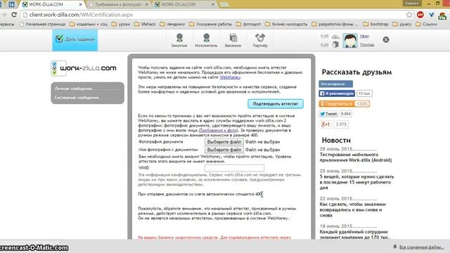Click the documents balance icon
Screen dimensions: 450x253
335,44
